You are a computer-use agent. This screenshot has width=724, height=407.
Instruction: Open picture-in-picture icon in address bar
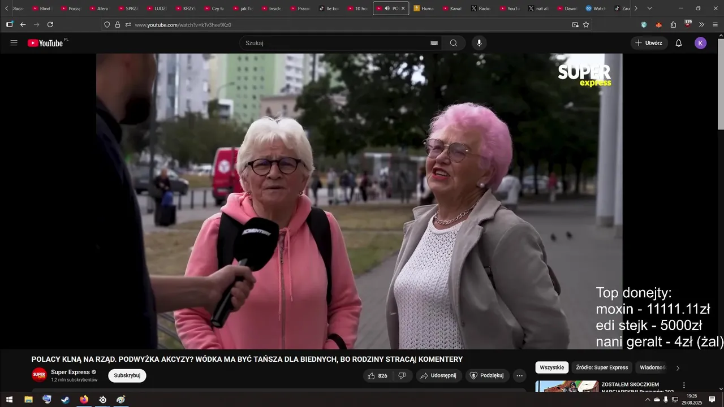coord(575,24)
